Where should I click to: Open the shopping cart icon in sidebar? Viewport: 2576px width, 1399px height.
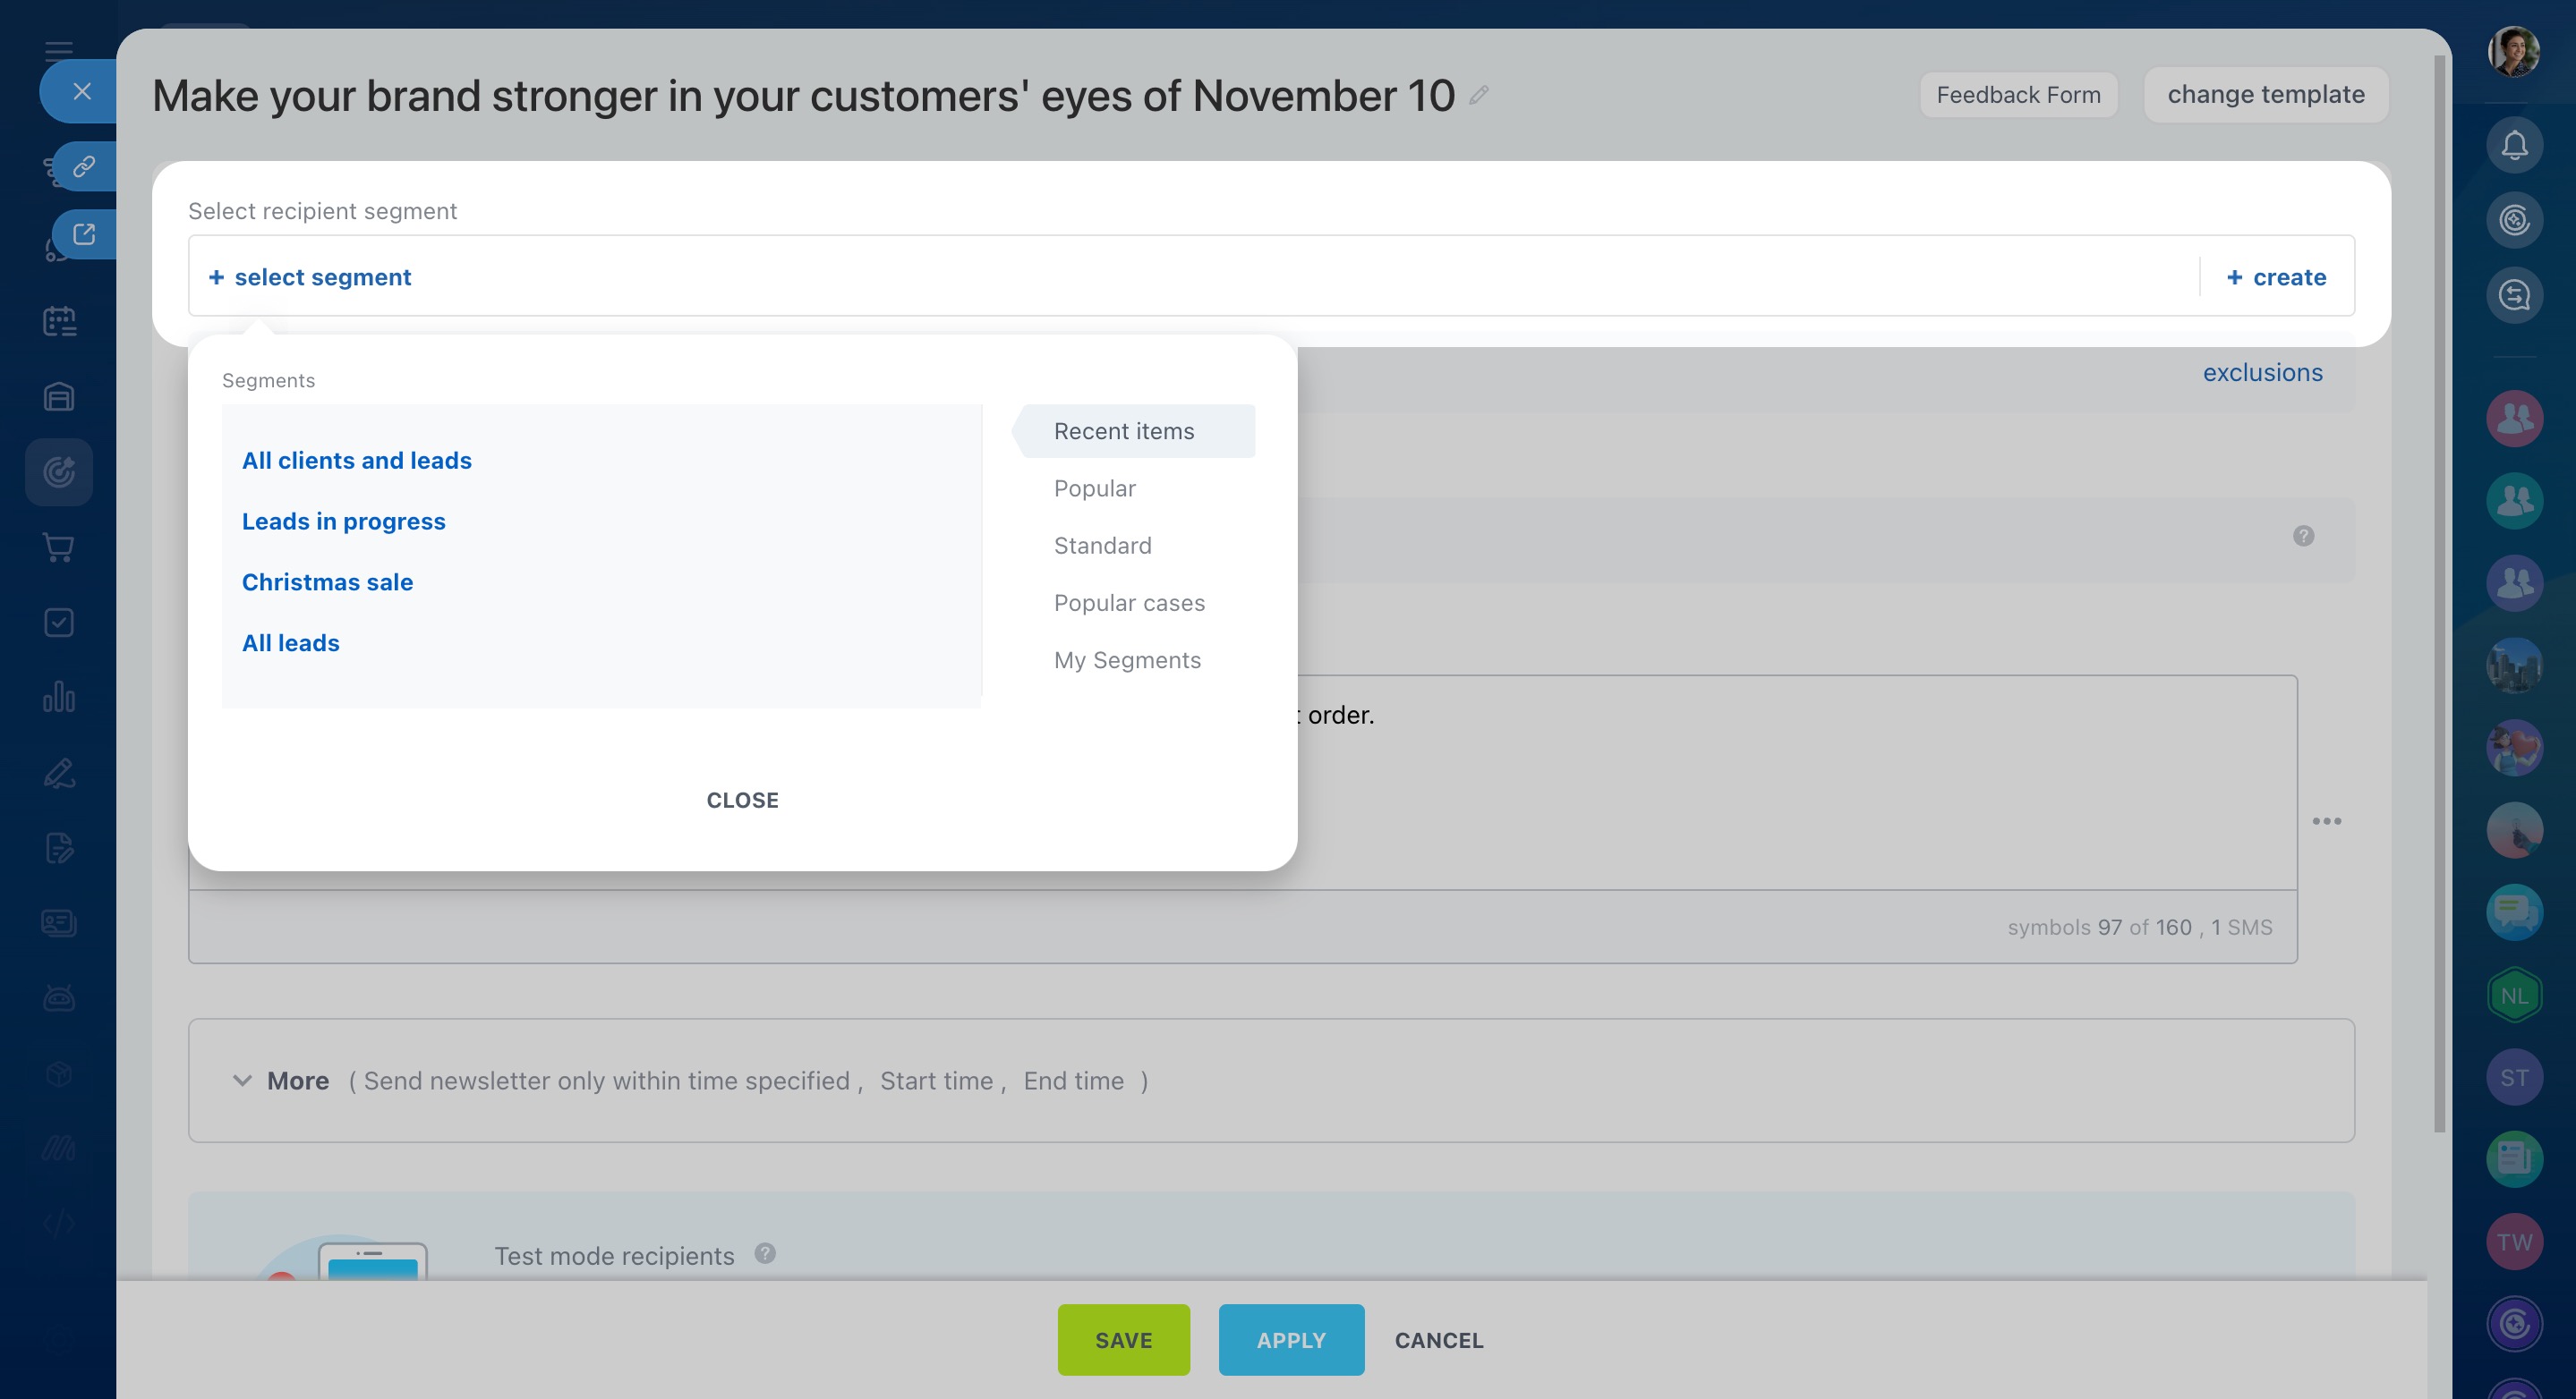pos(59,547)
